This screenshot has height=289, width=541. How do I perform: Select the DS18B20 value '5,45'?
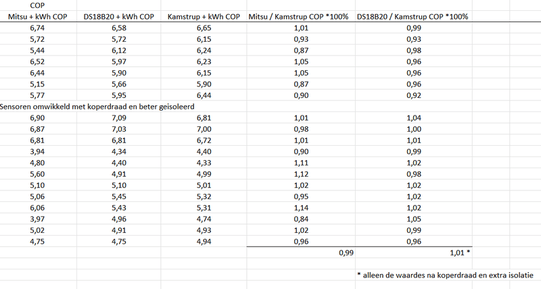tap(119, 196)
